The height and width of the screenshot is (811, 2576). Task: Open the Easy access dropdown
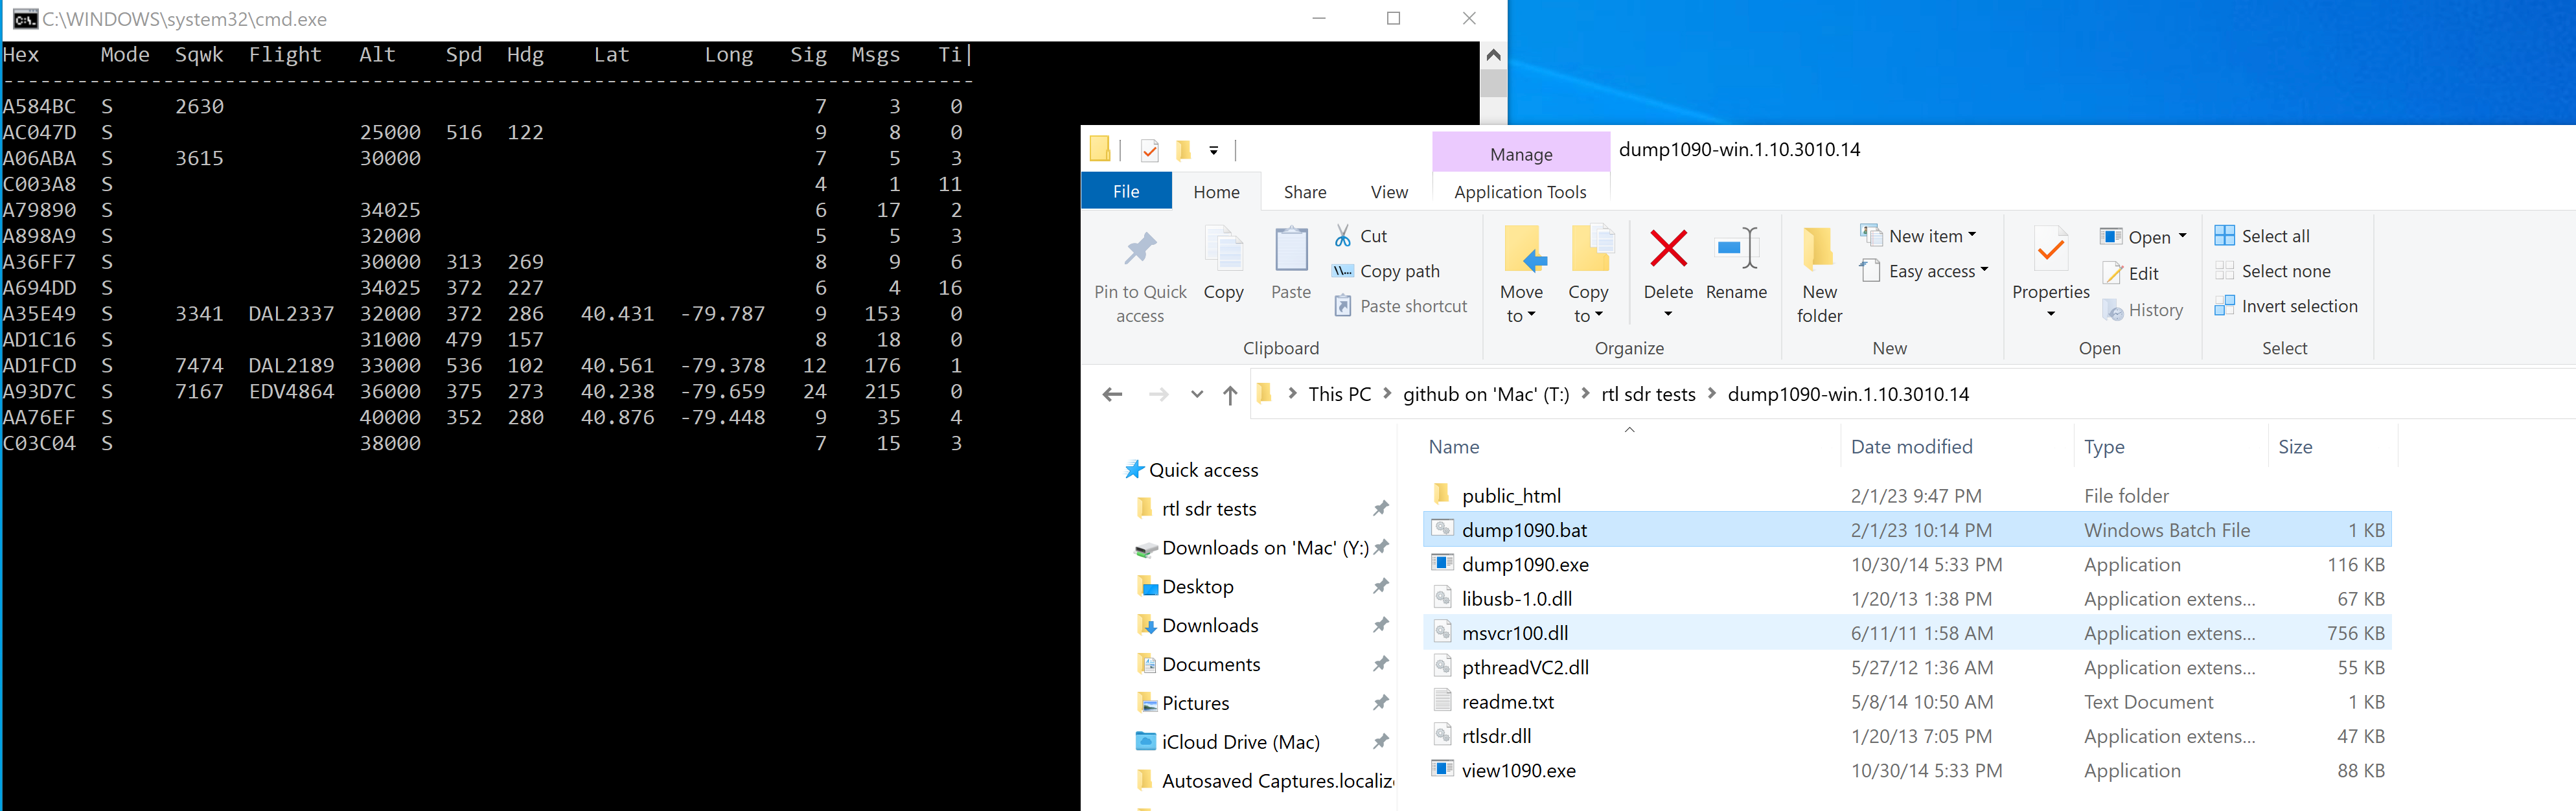[1923, 271]
